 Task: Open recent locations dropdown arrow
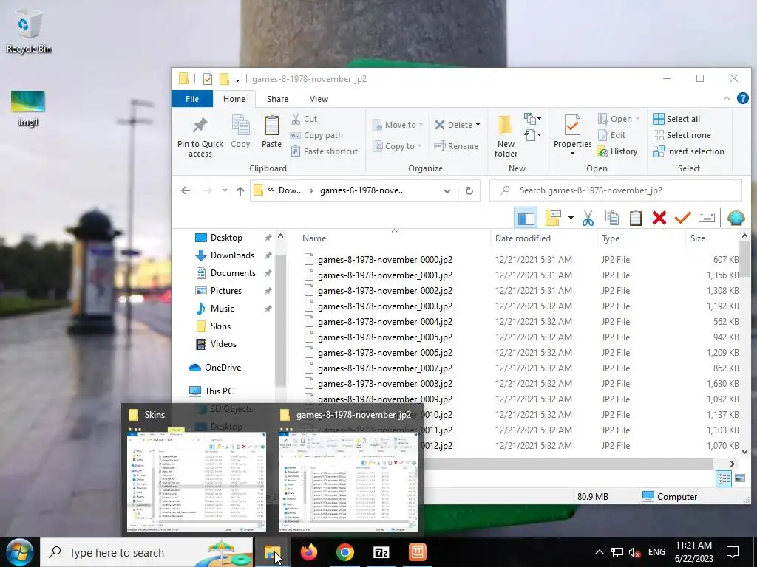(225, 190)
